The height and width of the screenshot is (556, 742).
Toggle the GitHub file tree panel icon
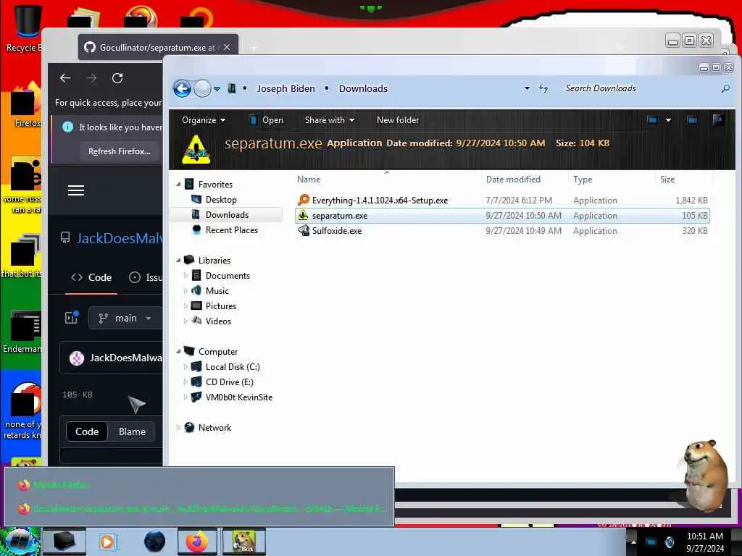point(72,318)
